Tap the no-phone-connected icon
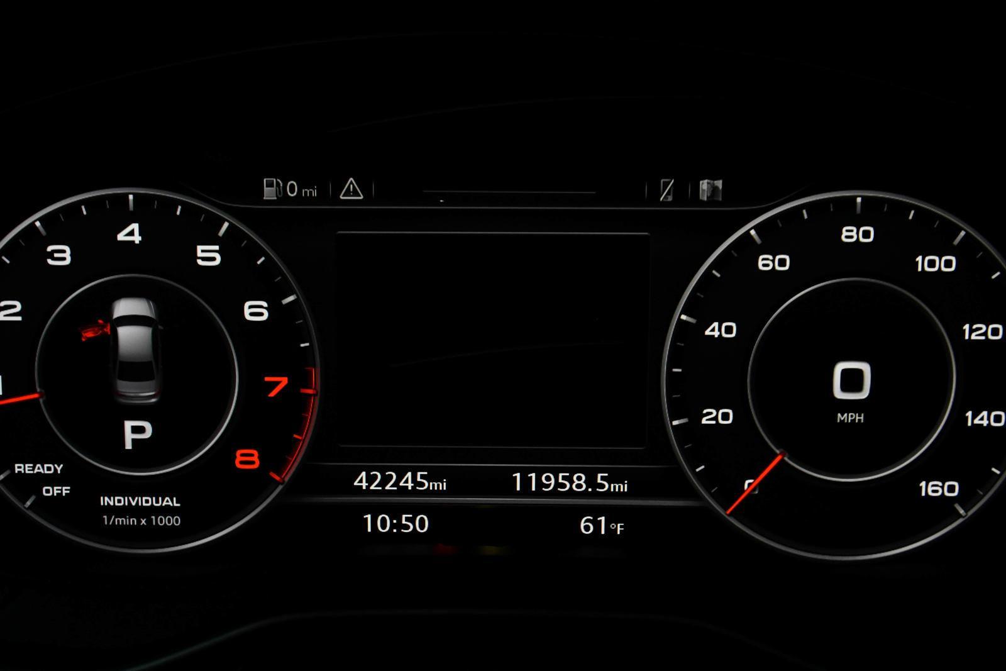The width and height of the screenshot is (1006, 671). (667, 189)
